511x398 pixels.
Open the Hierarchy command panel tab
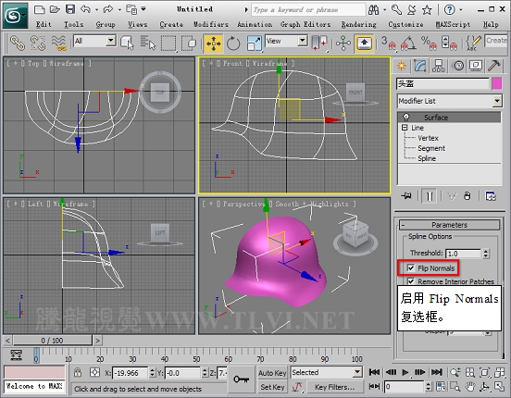pos(438,66)
